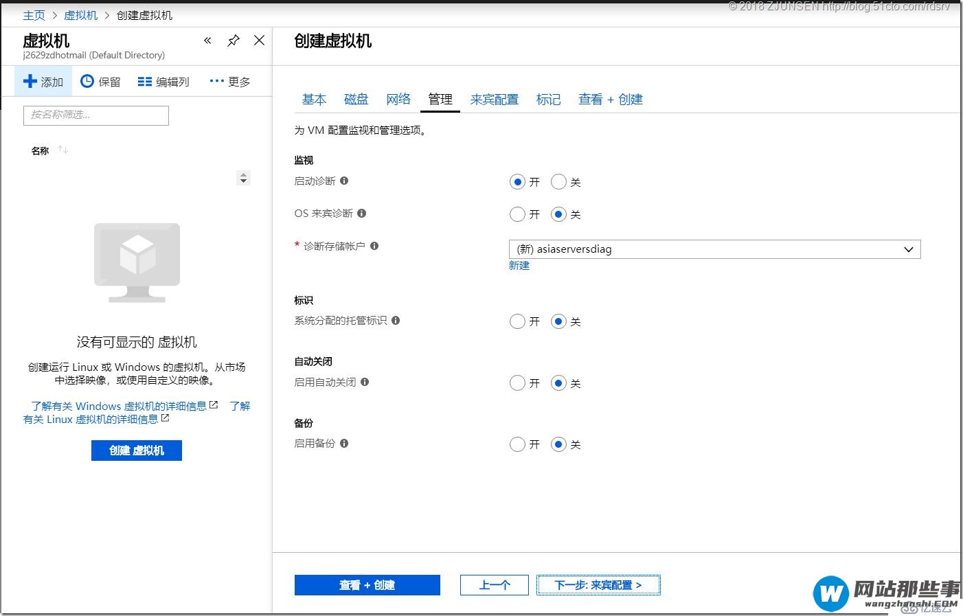963x616 pixels.
Task: Go to the 查看 + 创建 tab
Action: pyautogui.click(x=611, y=100)
